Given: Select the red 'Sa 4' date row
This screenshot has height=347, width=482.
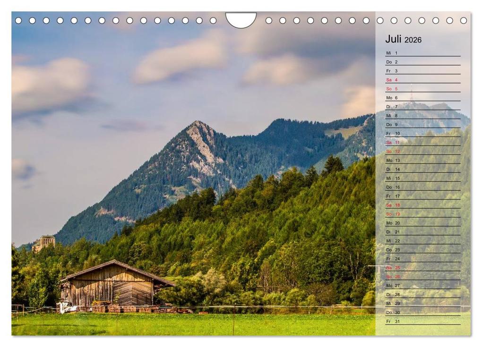Looking at the screenshot, I should 423,79.
